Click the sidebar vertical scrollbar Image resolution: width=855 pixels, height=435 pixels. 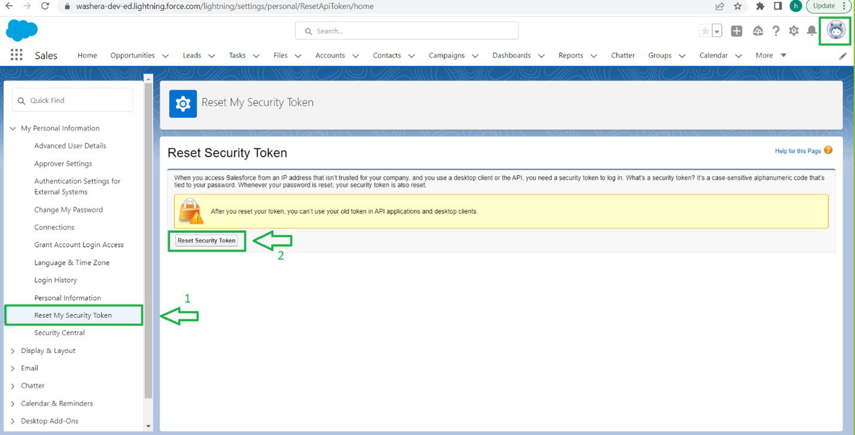pos(148,241)
